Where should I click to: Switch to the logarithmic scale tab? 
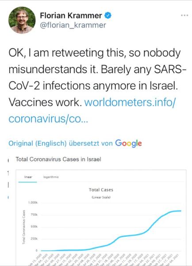(51, 177)
